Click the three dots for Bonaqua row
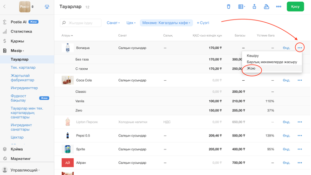311x175 pixels. tap(300, 48)
